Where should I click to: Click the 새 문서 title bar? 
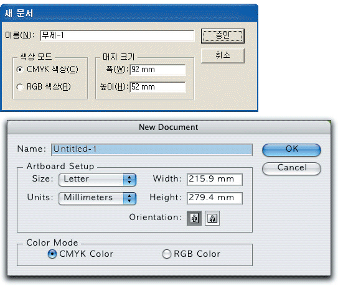pos(129,13)
